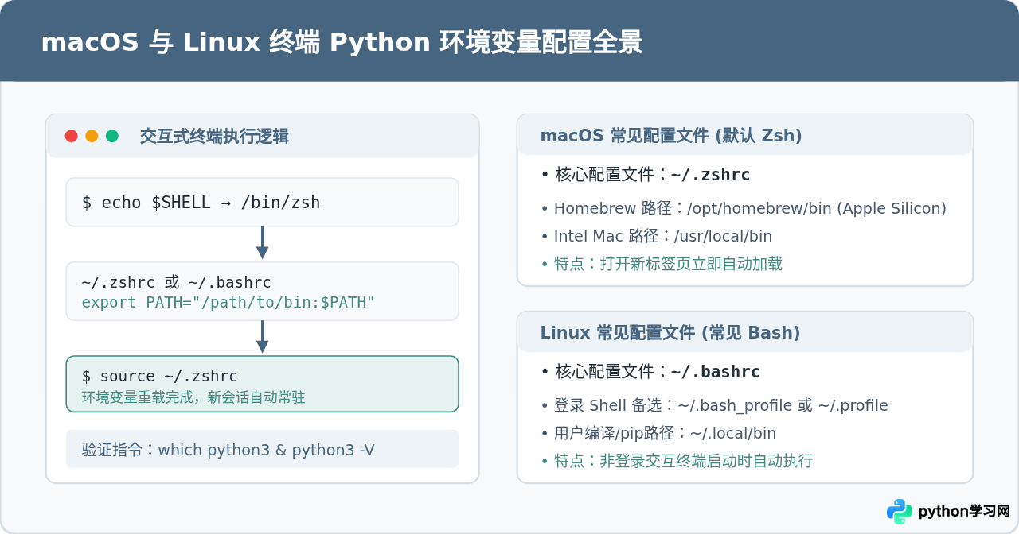
Task: Click the Python logo beside python学习网
Action: point(900,512)
